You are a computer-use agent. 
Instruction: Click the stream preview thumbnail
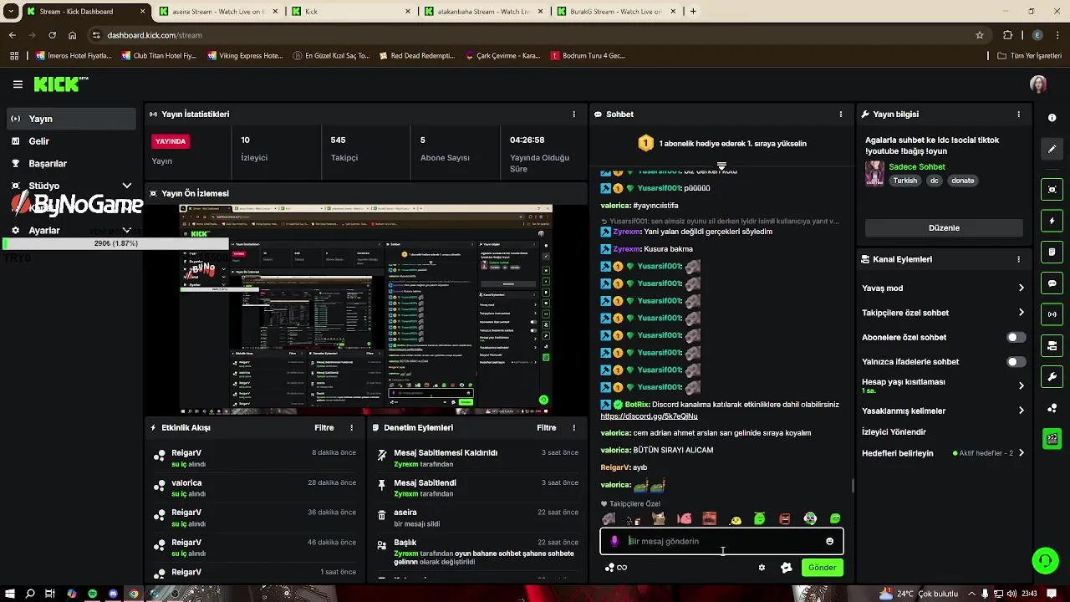coord(365,309)
